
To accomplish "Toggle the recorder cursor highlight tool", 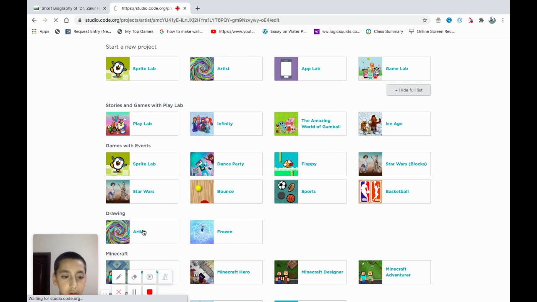I will (x=150, y=277).
